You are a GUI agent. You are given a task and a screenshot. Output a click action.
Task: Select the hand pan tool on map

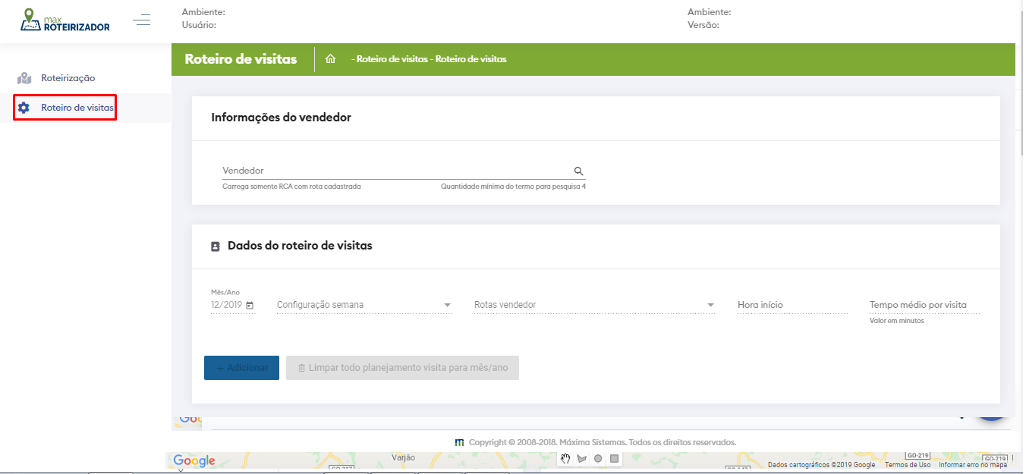[565, 458]
